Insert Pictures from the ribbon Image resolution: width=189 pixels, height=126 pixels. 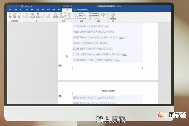point(43,15)
